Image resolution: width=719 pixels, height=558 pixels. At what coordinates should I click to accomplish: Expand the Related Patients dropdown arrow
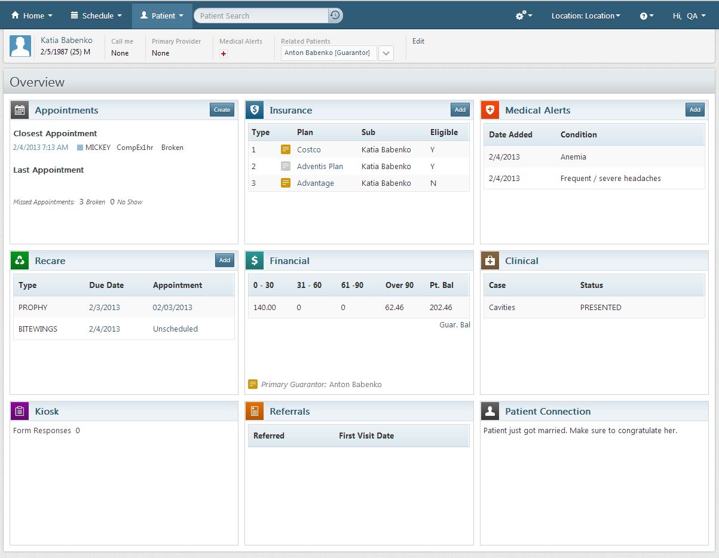386,53
